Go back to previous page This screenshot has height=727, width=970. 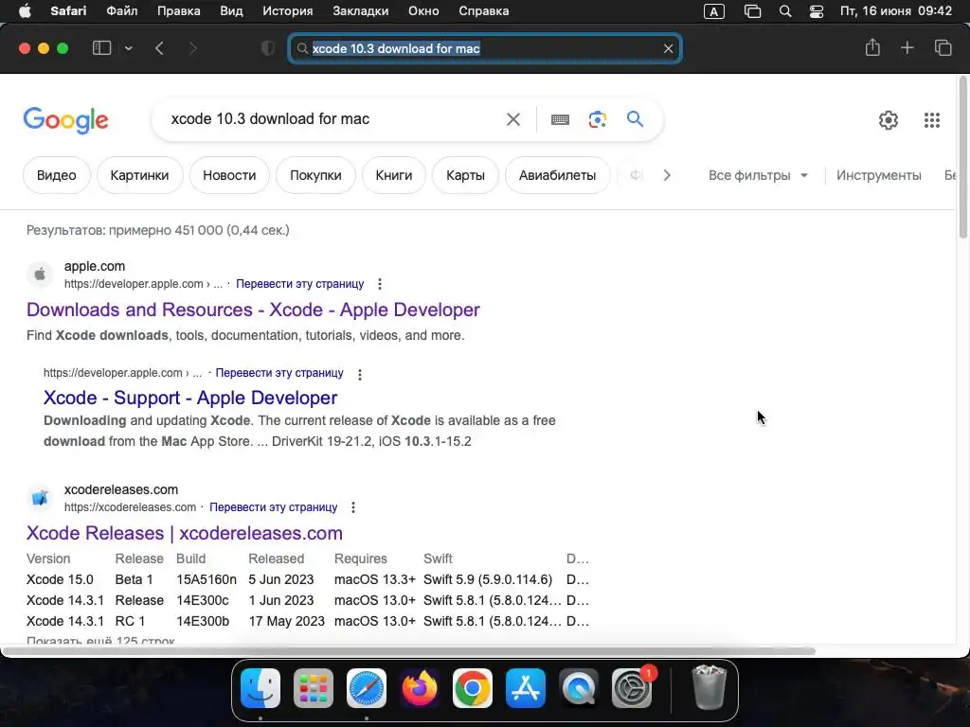click(x=159, y=48)
